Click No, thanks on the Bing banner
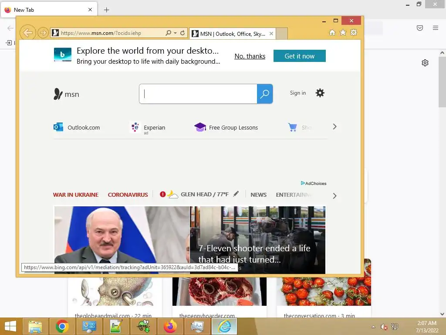446x335 pixels. click(x=250, y=56)
